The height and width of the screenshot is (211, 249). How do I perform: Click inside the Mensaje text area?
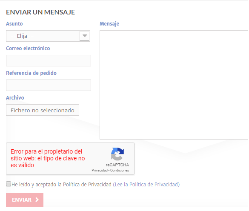(x=174, y=85)
